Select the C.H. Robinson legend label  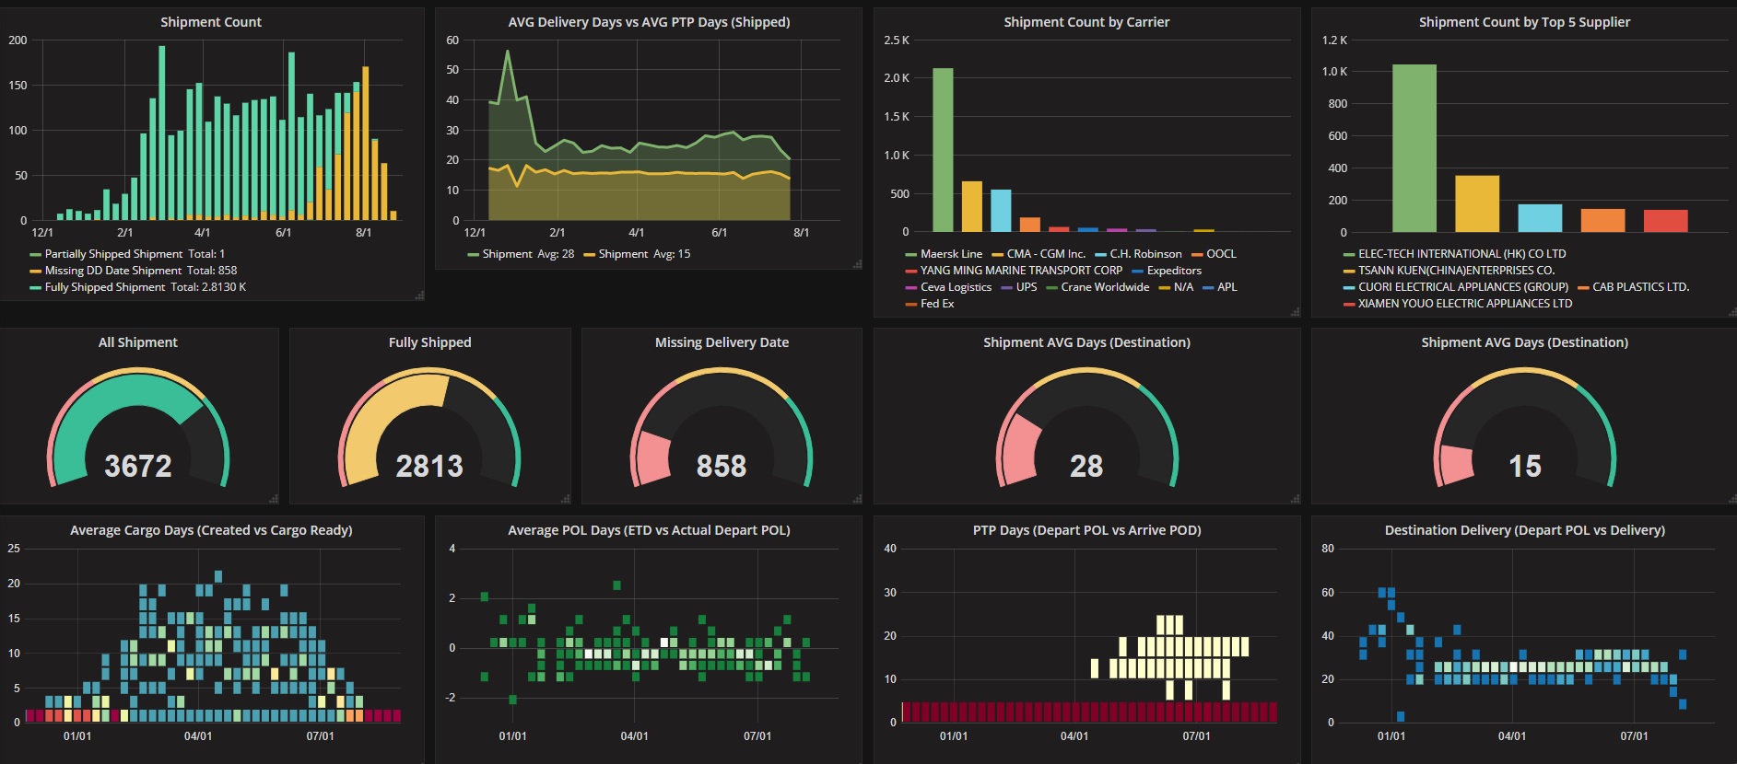tap(1145, 254)
